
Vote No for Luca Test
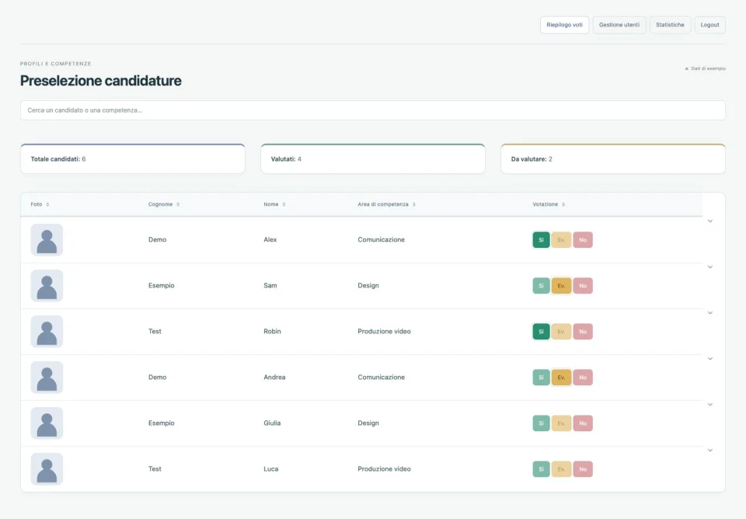pyautogui.click(x=583, y=469)
